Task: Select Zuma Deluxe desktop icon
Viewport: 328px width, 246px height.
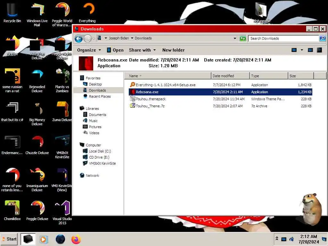Action: pos(62,112)
